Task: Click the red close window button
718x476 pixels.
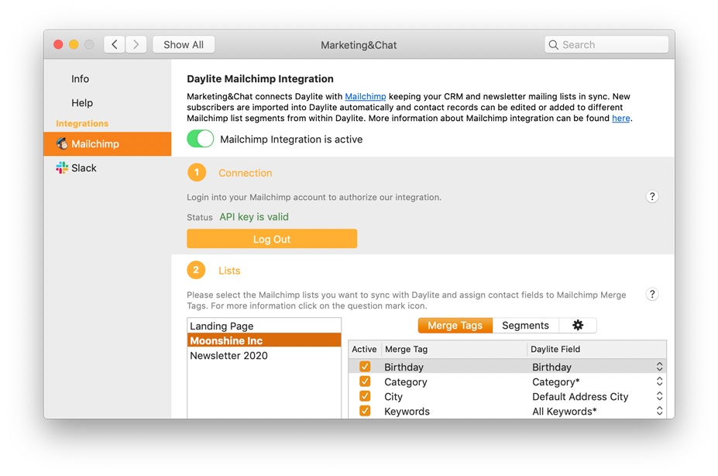Action: click(x=58, y=44)
